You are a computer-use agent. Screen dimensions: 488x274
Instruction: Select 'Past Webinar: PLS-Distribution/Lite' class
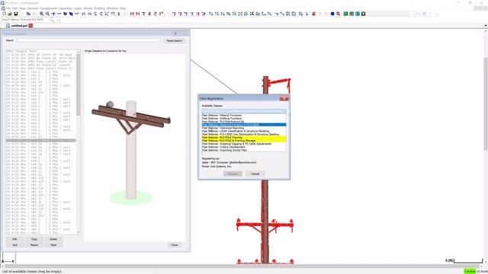(244, 122)
